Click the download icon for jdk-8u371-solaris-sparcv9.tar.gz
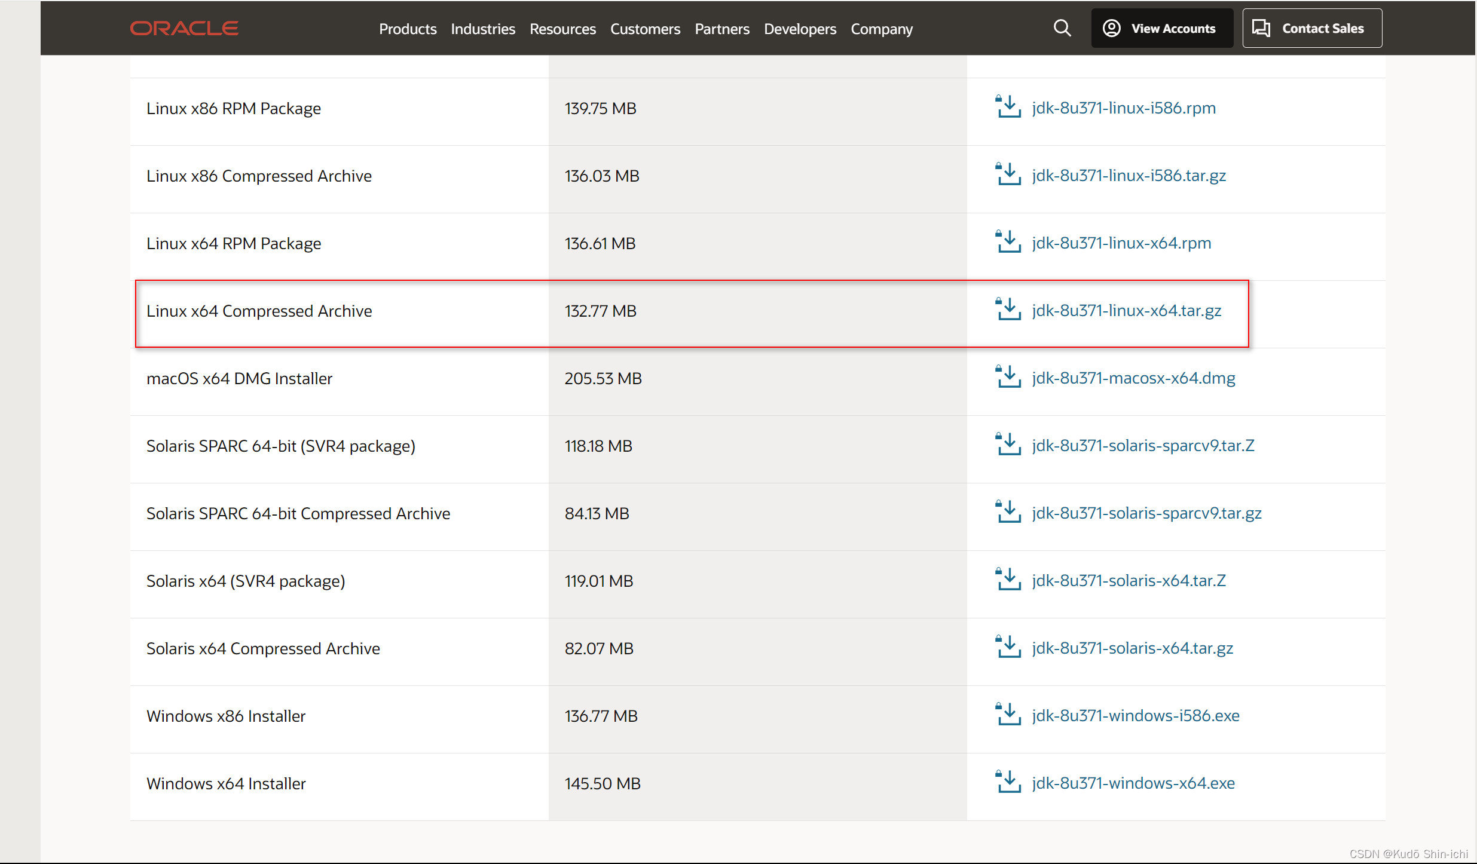 pyautogui.click(x=1008, y=512)
